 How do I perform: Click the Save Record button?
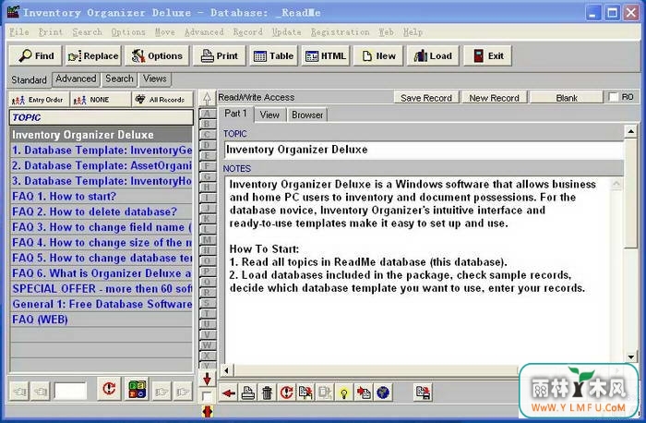coord(426,98)
